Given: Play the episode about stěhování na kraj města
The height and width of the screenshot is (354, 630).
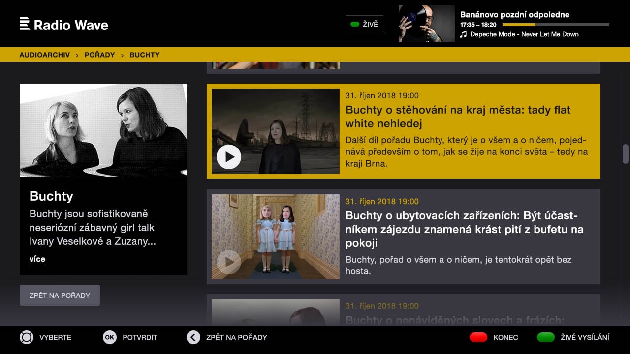Looking at the screenshot, I should (229, 157).
